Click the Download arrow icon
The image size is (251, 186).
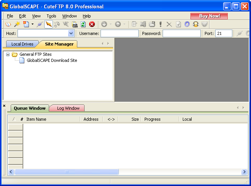pyautogui.click(x=104, y=24)
